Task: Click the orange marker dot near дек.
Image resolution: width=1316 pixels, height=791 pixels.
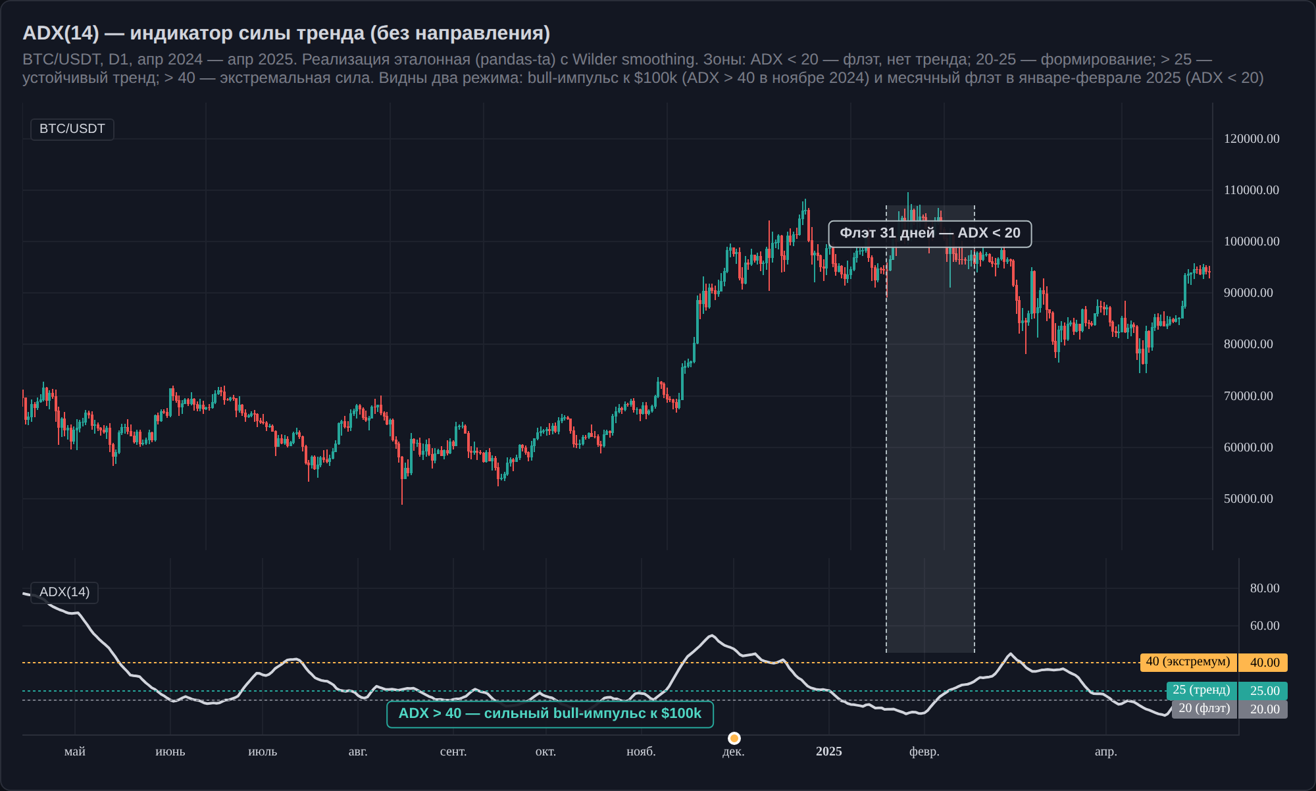Action: tap(734, 738)
